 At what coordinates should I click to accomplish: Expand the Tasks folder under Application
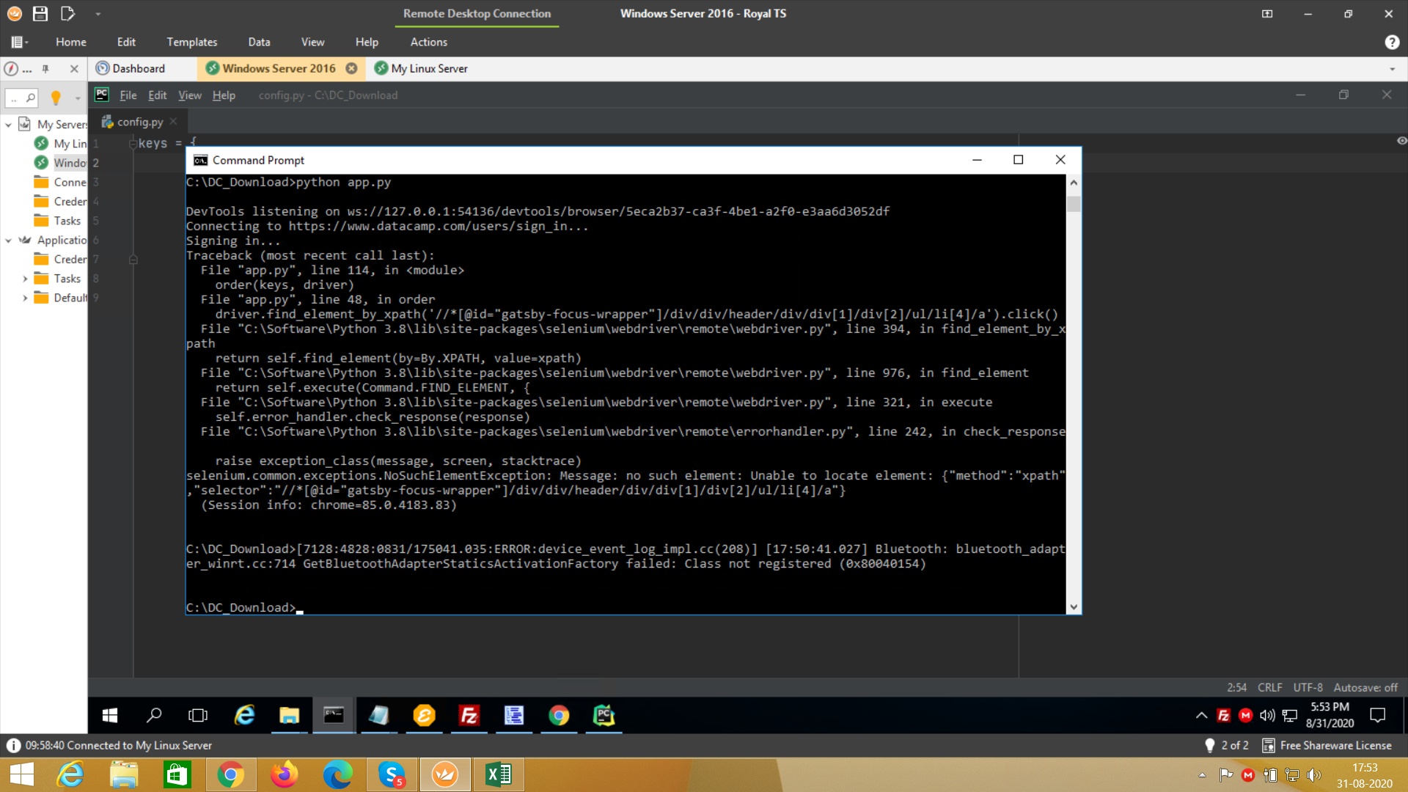coord(24,278)
